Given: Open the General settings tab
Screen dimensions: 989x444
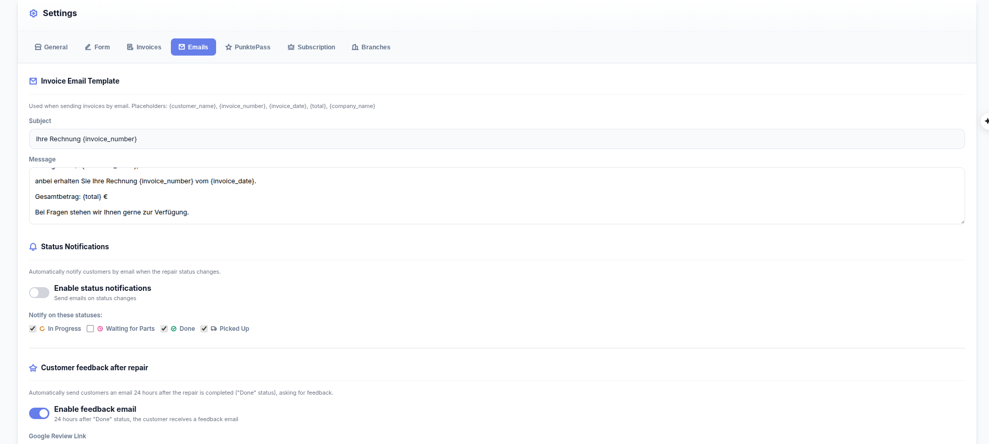Looking at the screenshot, I should (51, 47).
